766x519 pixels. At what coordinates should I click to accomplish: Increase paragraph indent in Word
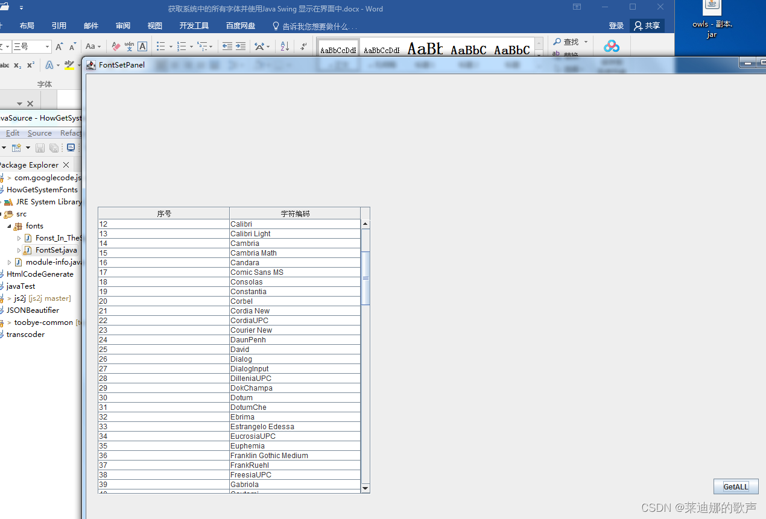(241, 46)
